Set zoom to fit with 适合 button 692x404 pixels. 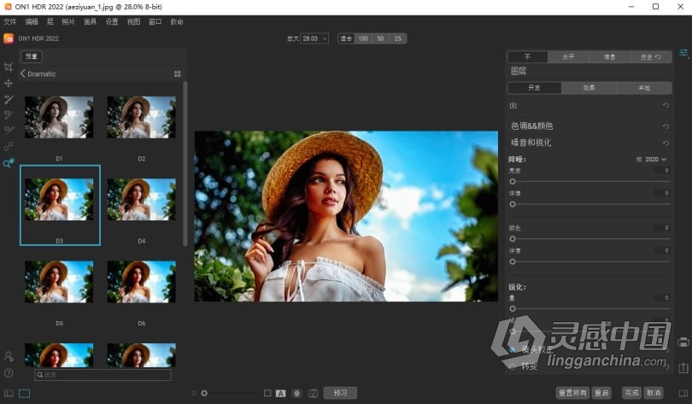click(x=346, y=38)
